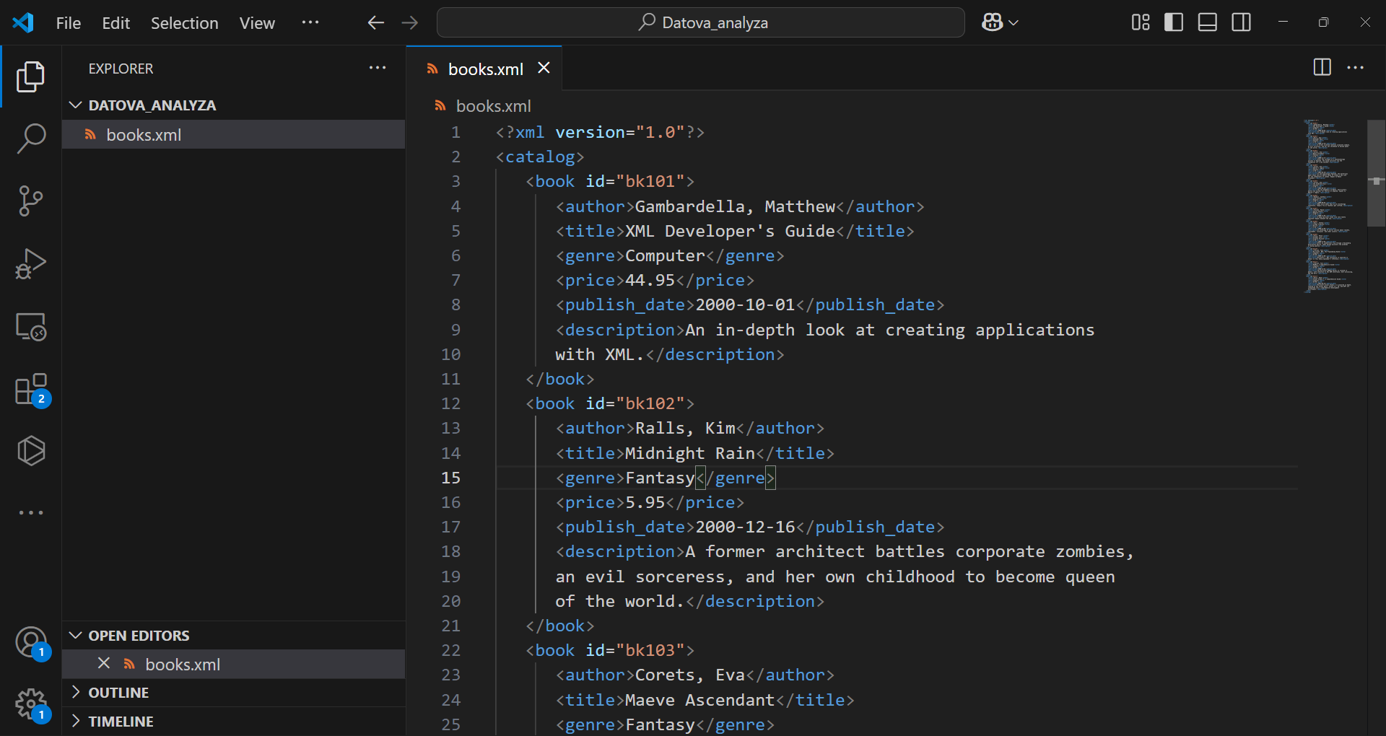Open Copilot chat menu
Image resolution: width=1386 pixels, height=736 pixels.
pos(1000,22)
